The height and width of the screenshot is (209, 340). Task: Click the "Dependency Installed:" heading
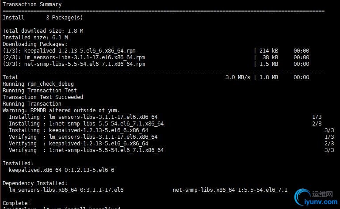coord(35,183)
